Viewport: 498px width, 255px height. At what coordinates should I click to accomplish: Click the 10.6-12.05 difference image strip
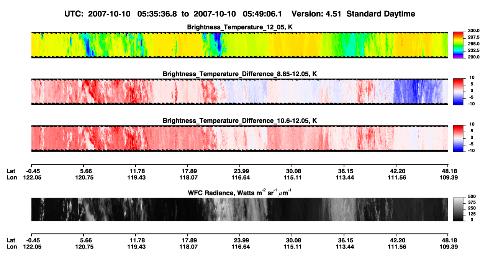click(239, 138)
